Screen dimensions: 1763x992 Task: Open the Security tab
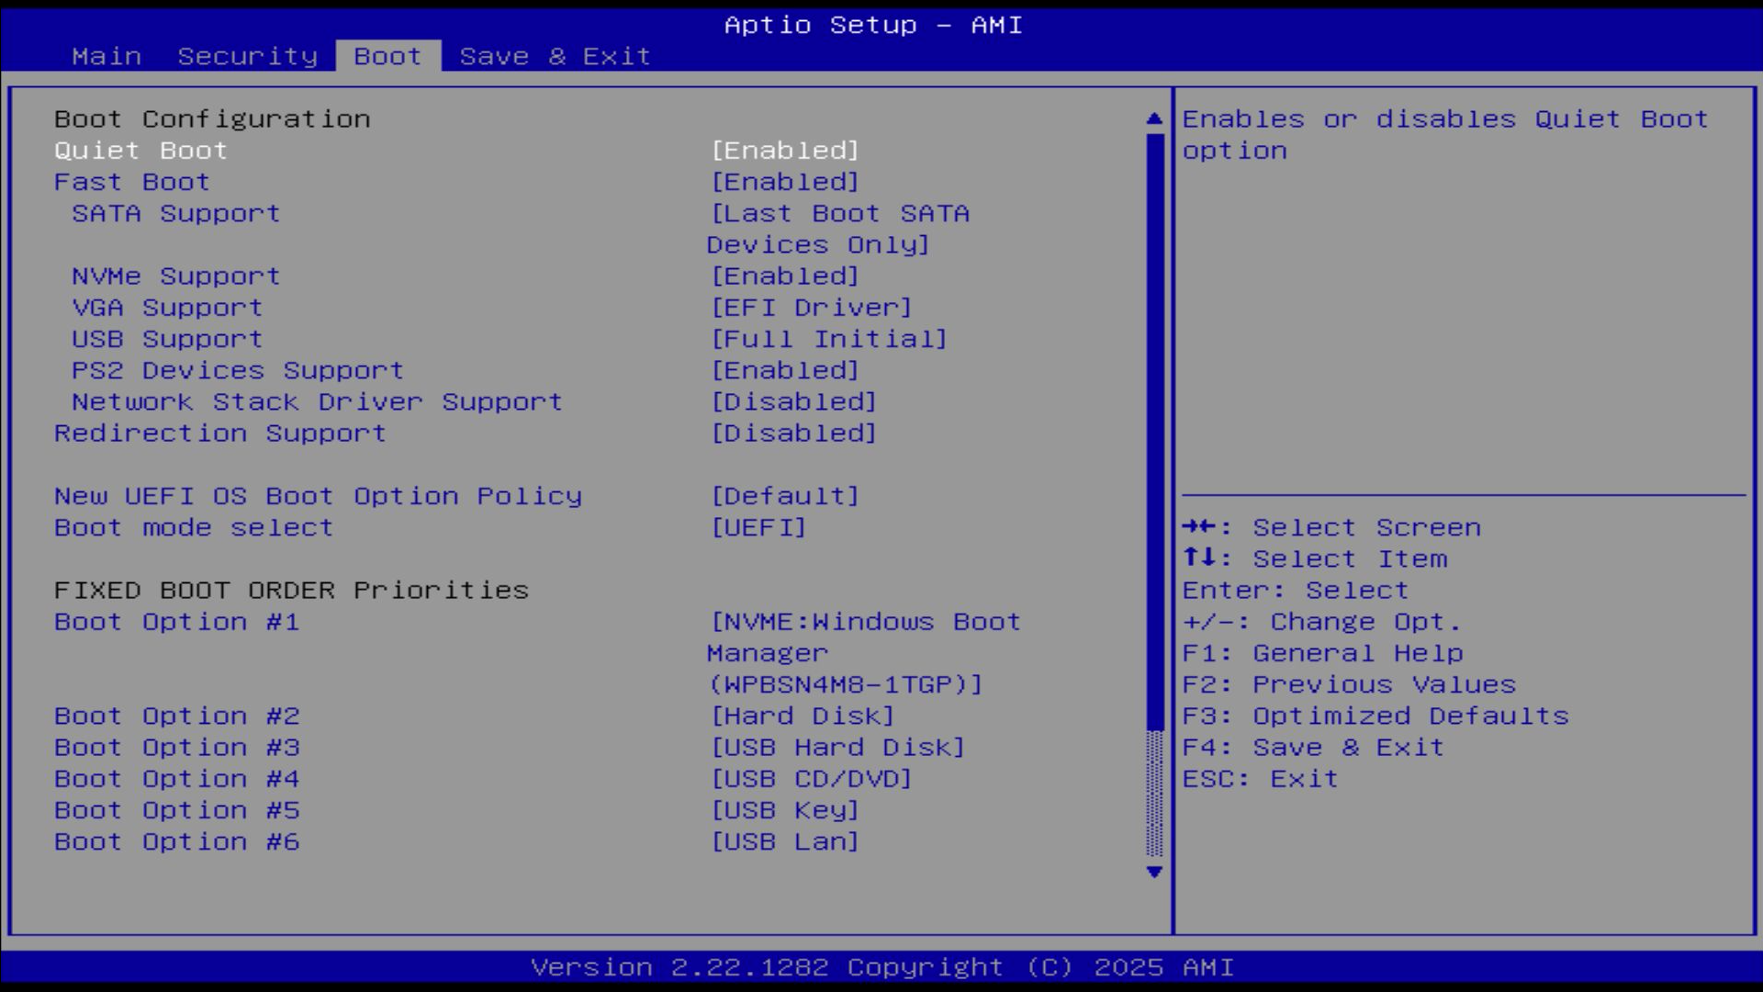(x=247, y=56)
